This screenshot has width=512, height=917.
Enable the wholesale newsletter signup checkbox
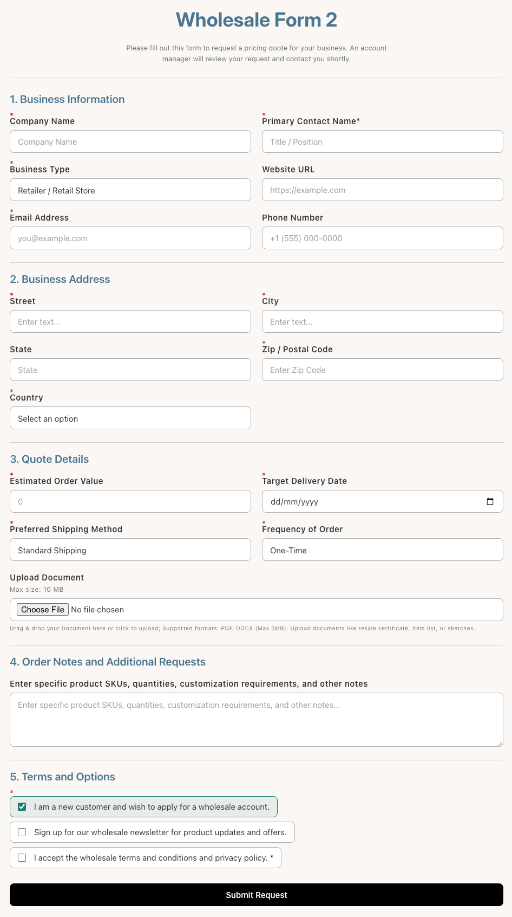(22, 832)
